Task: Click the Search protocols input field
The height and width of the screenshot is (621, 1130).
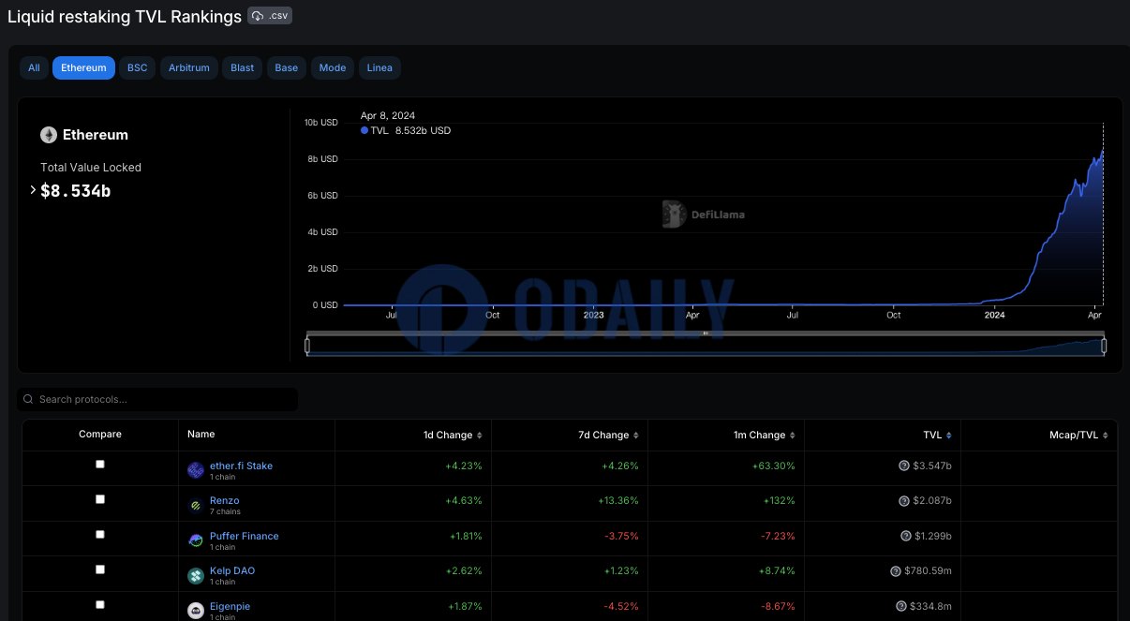Action: (157, 399)
